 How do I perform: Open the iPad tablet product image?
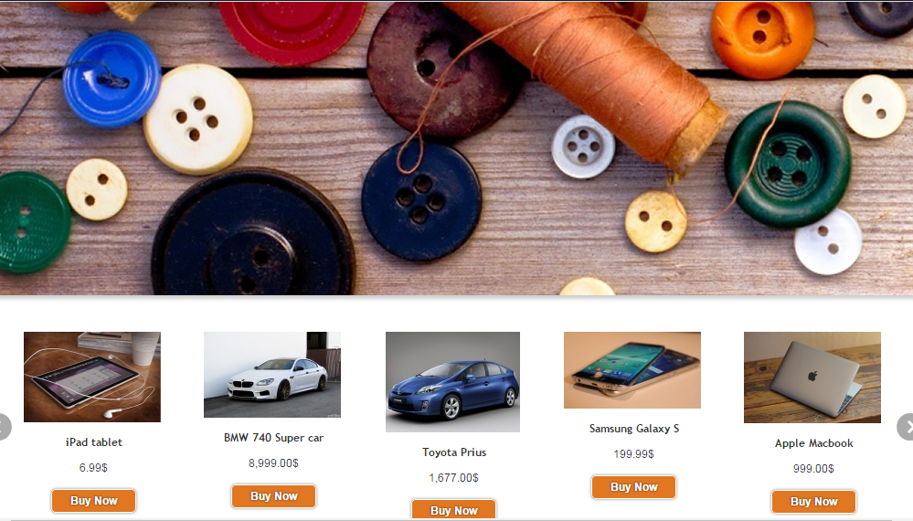[x=92, y=377]
